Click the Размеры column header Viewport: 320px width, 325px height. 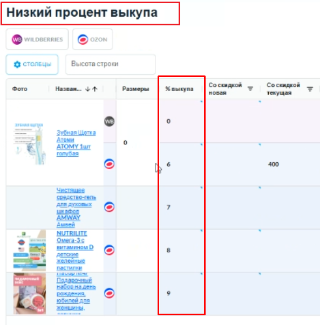pos(135,89)
